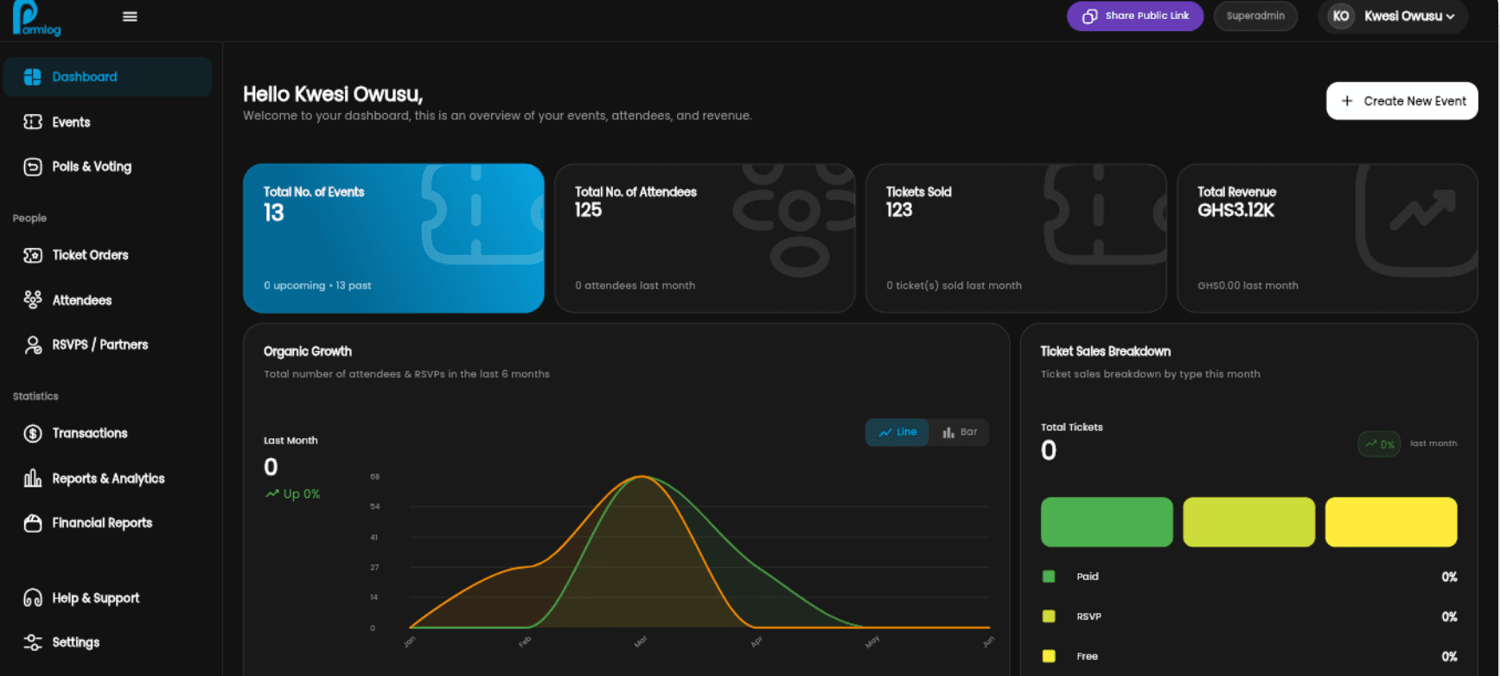Image resolution: width=1500 pixels, height=676 pixels.
Task: Open the Total No. of Attendees card
Action: click(705, 239)
